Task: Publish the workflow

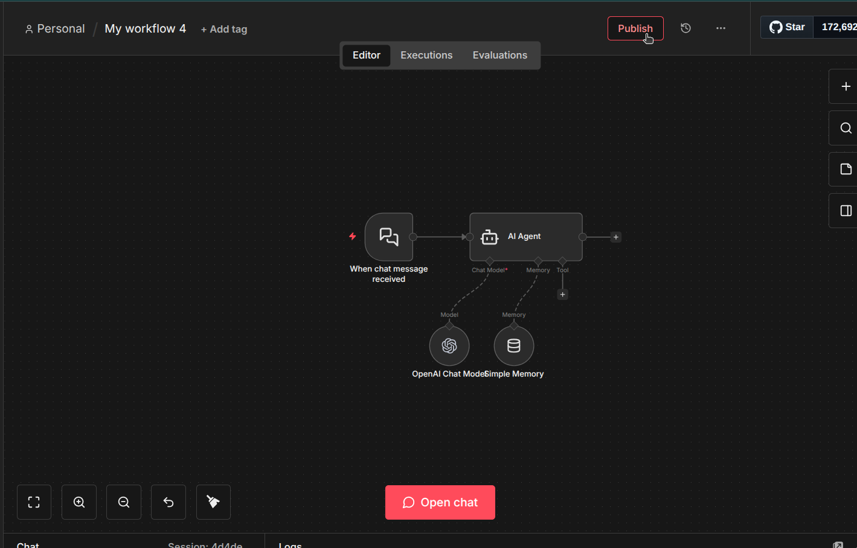Action: click(635, 28)
